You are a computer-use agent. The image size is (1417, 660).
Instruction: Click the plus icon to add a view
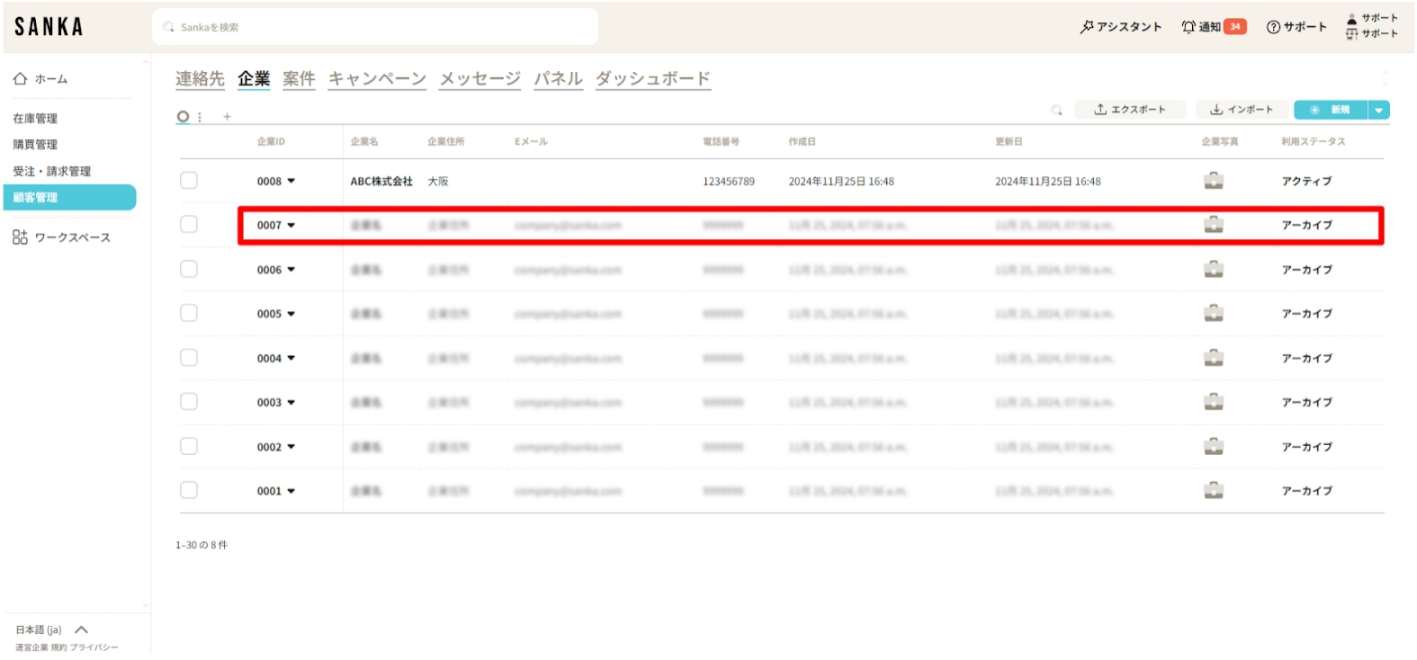click(227, 117)
